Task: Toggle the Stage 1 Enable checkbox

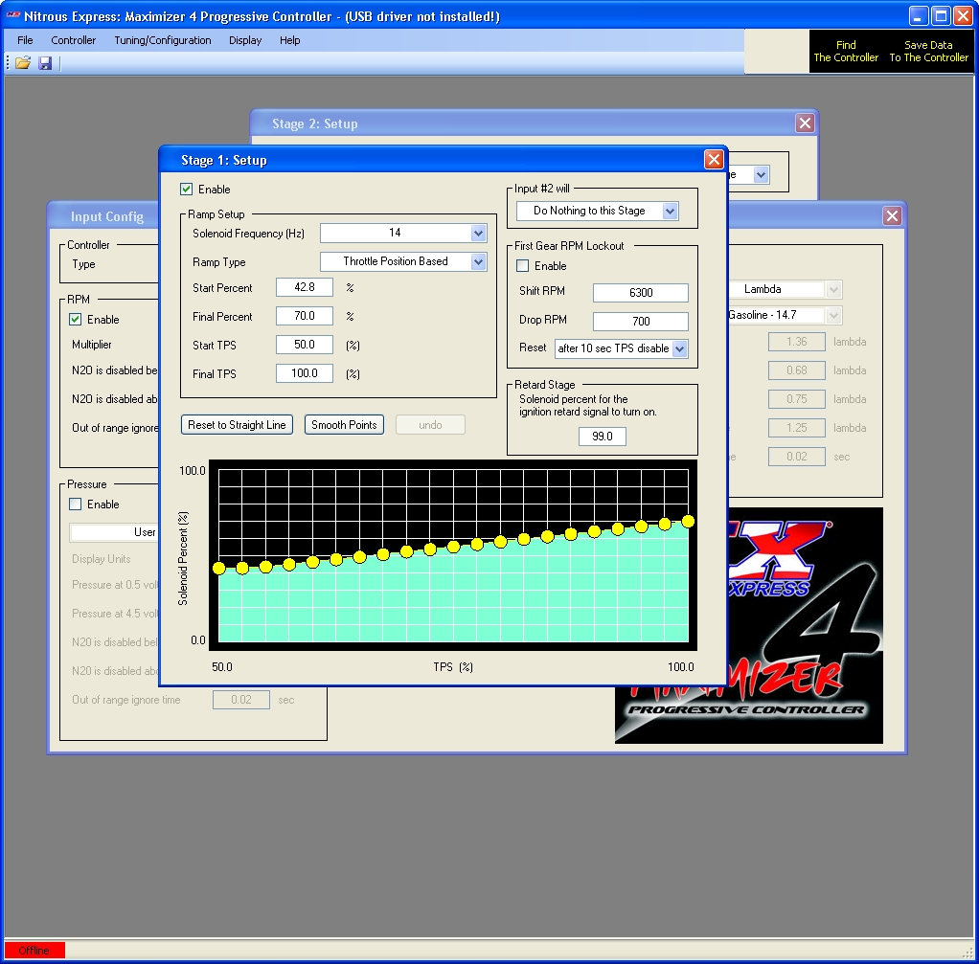Action: point(186,189)
